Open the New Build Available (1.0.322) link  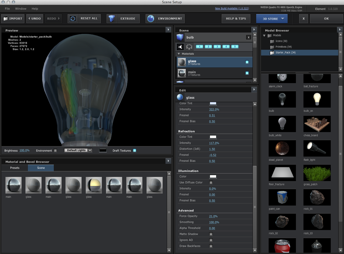(x=232, y=9)
